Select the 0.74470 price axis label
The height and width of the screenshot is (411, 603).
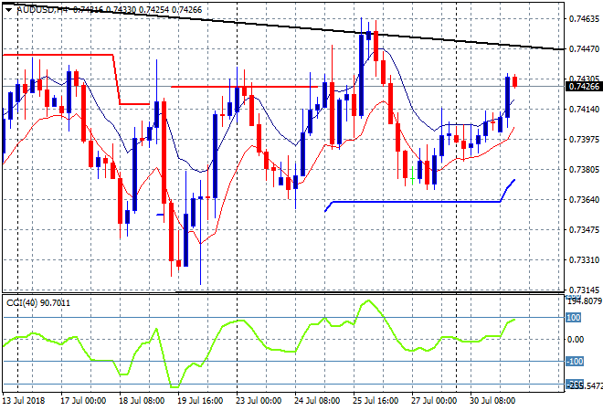point(584,48)
